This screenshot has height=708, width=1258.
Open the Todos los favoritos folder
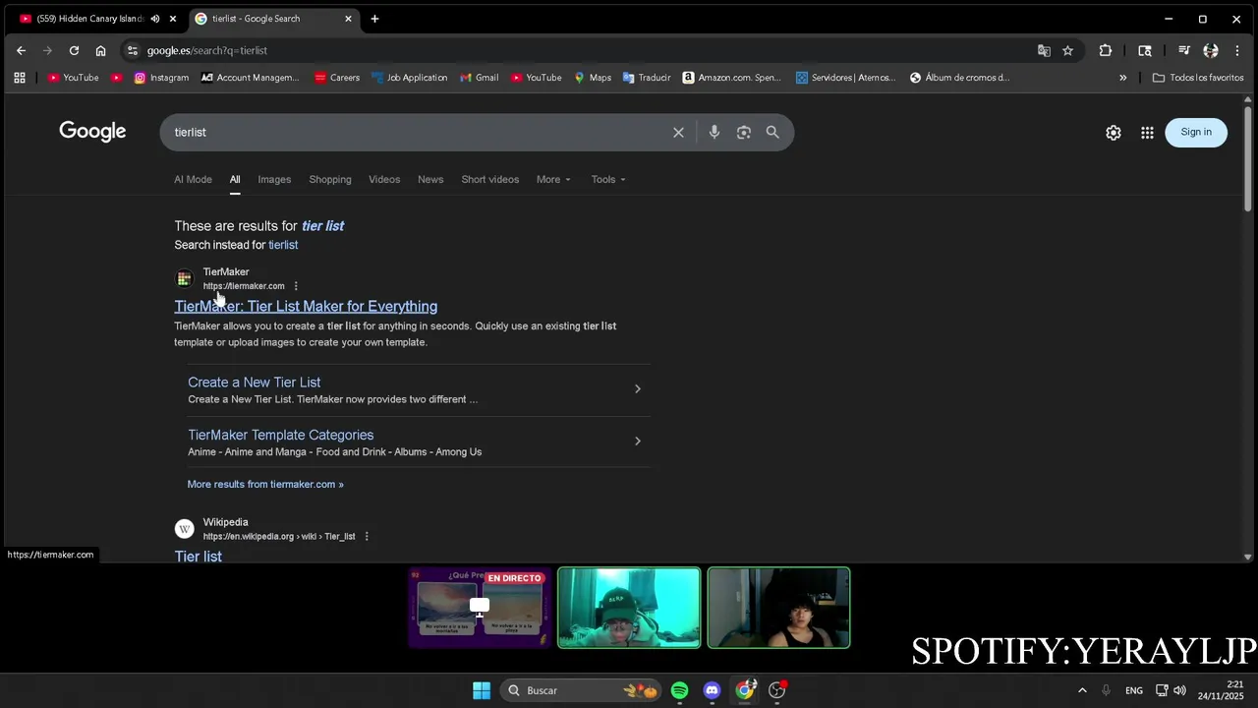coord(1198,78)
